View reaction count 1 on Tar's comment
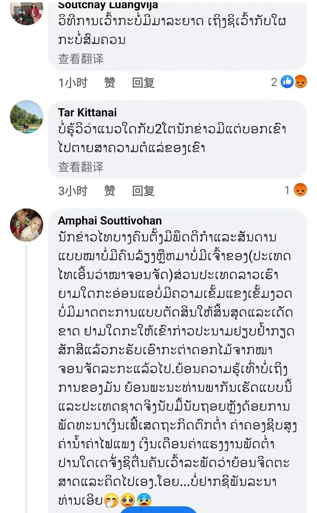The width and height of the screenshot is (317, 513). (x=287, y=190)
